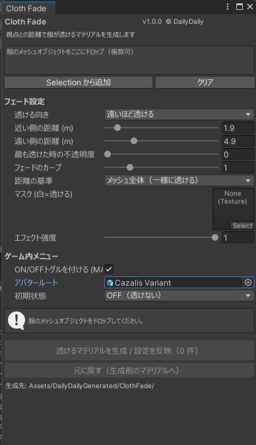Click the アバタールート label

coord(36,282)
